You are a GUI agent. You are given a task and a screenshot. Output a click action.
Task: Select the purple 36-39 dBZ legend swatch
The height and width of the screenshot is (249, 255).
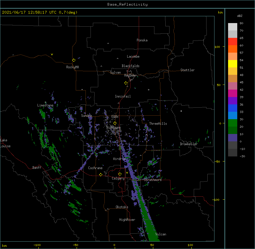pos(233,101)
